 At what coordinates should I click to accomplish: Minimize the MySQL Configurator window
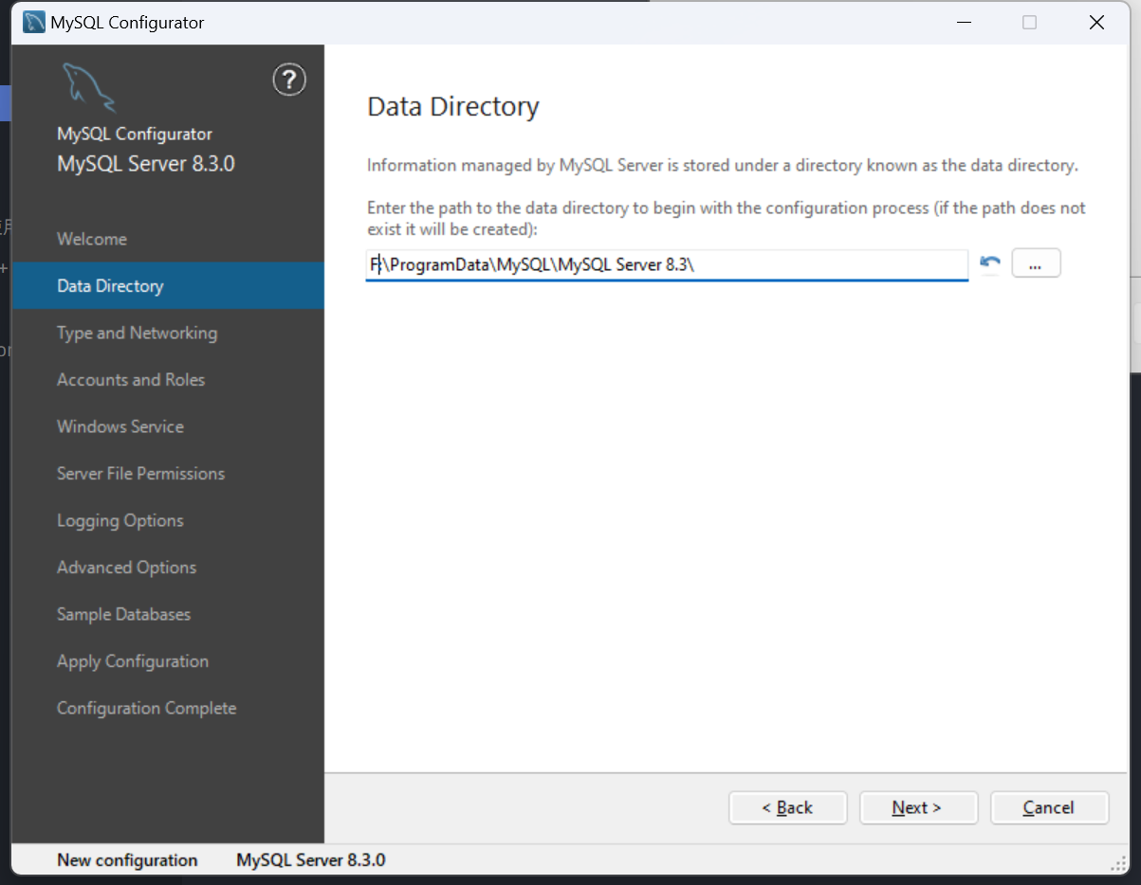click(x=963, y=23)
